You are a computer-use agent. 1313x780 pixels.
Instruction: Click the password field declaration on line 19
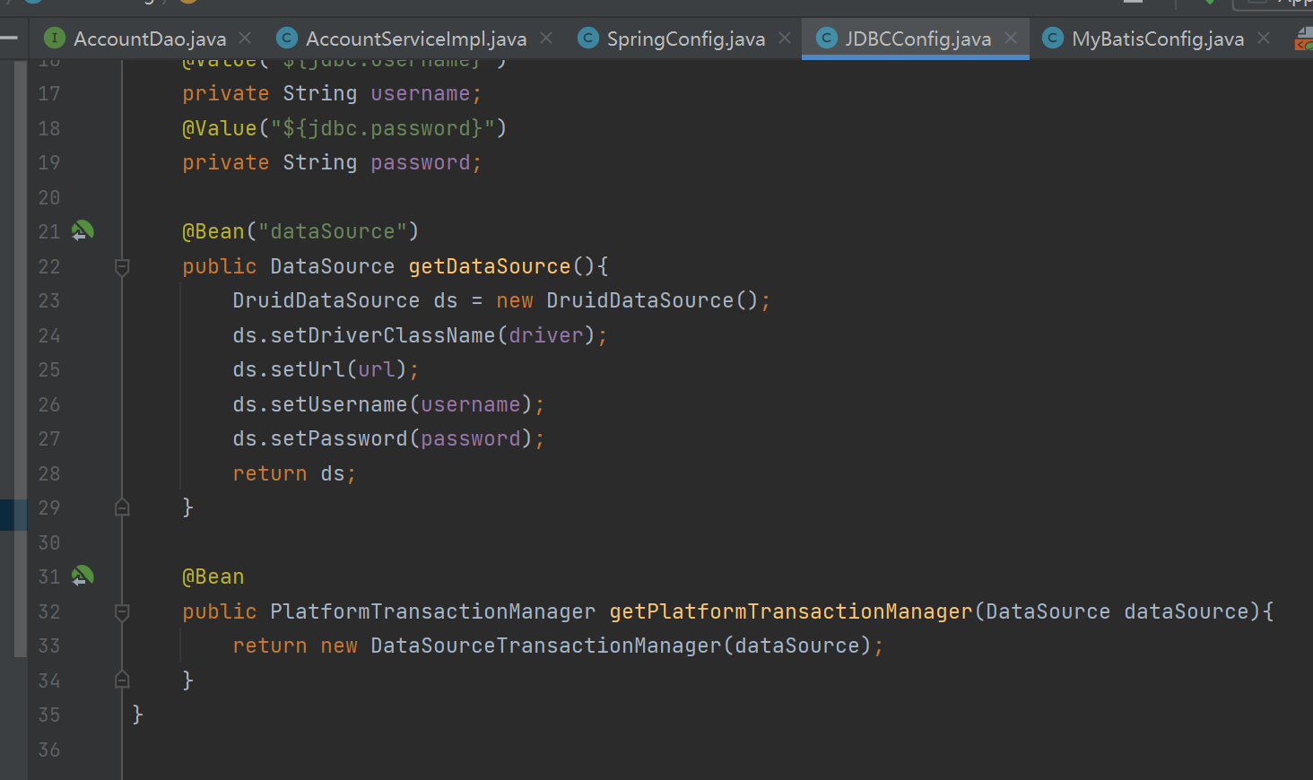332,162
